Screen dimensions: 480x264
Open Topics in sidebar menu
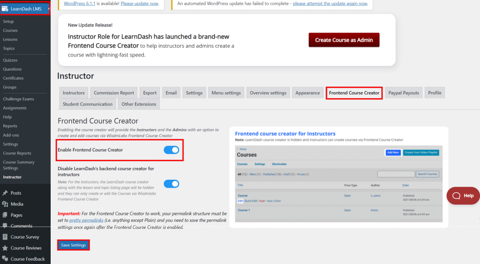[x=8, y=48]
